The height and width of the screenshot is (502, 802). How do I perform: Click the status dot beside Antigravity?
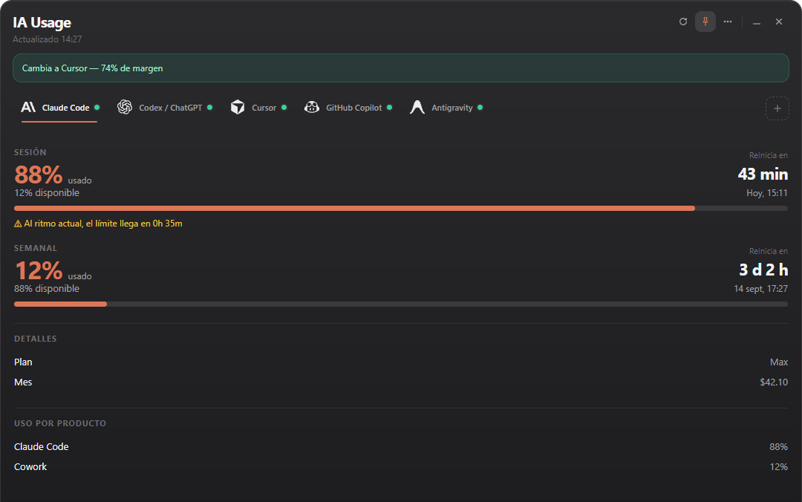pyautogui.click(x=480, y=108)
